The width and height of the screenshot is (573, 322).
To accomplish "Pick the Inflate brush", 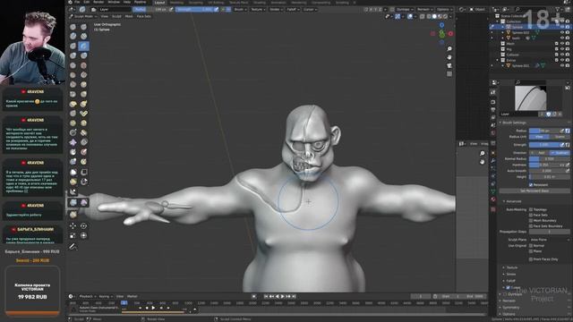I will 73,55.
